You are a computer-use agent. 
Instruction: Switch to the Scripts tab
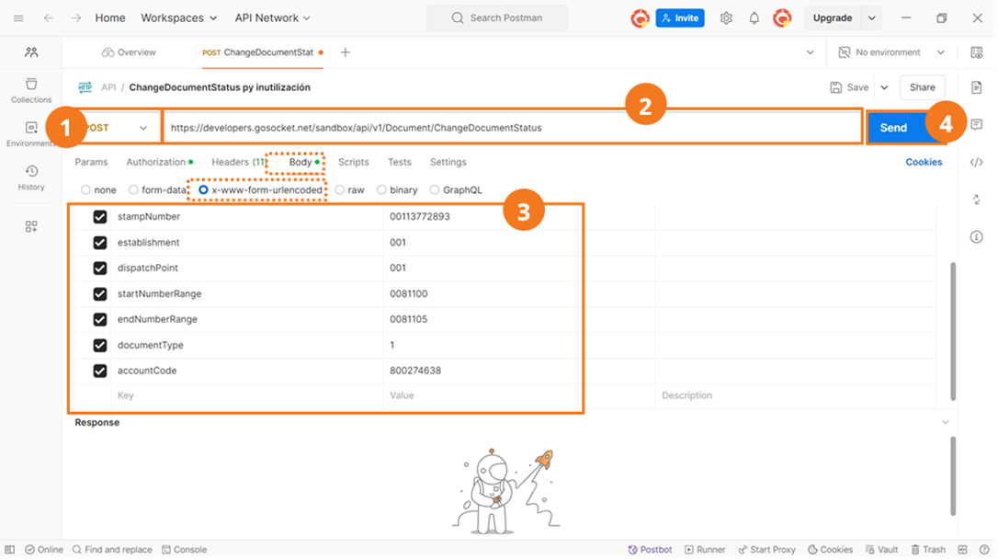click(353, 162)
